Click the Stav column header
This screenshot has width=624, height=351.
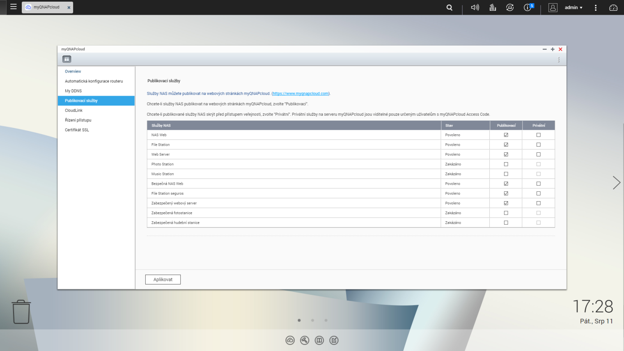(x=466, y=126)
